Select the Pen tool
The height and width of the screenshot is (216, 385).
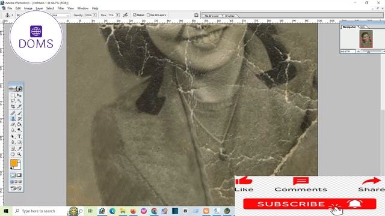coord(13,142)
